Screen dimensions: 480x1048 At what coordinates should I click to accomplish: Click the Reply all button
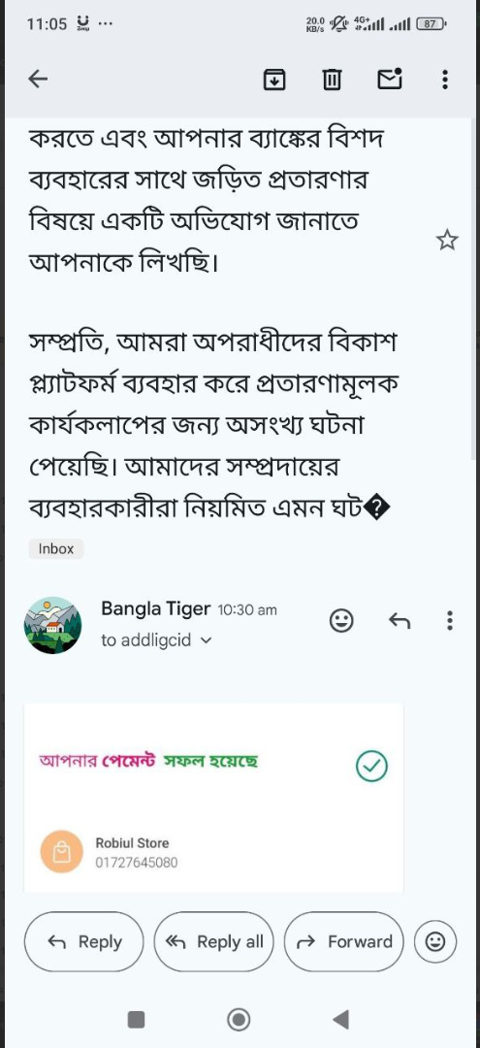tap(213, 941)
